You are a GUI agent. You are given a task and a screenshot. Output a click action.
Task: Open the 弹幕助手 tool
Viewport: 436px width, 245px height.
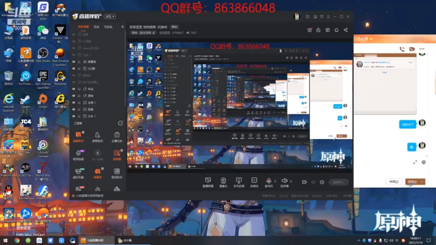(78, 137)
